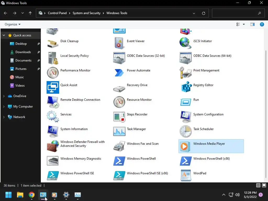Open the Registry Editor cube icon
268x201 pixels.
pos(186,87)
